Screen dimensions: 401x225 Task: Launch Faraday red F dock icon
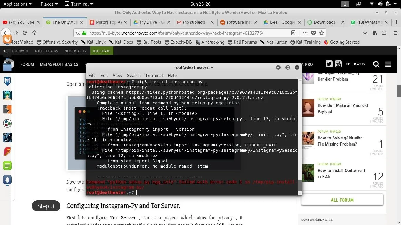coord(7,151)
